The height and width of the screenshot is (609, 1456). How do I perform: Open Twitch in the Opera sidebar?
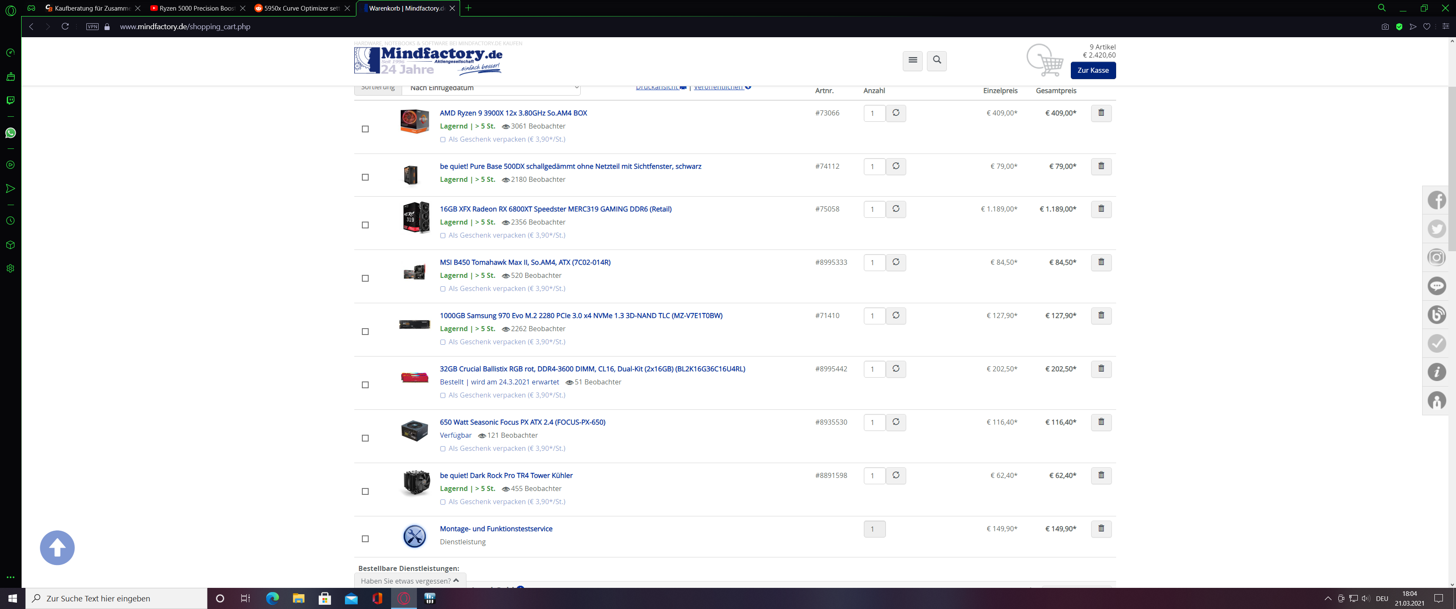point(10,100)
